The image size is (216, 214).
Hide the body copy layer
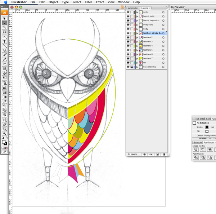coord(128,25)
